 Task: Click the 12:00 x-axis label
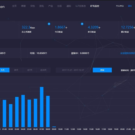(x=73, y=129)
